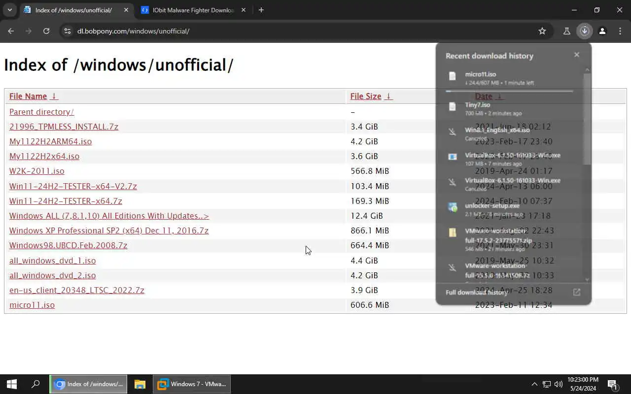631x394 pixels.
Task: Show hidden system tray icons
Action: pyautogui.click(x=534, y=384)
